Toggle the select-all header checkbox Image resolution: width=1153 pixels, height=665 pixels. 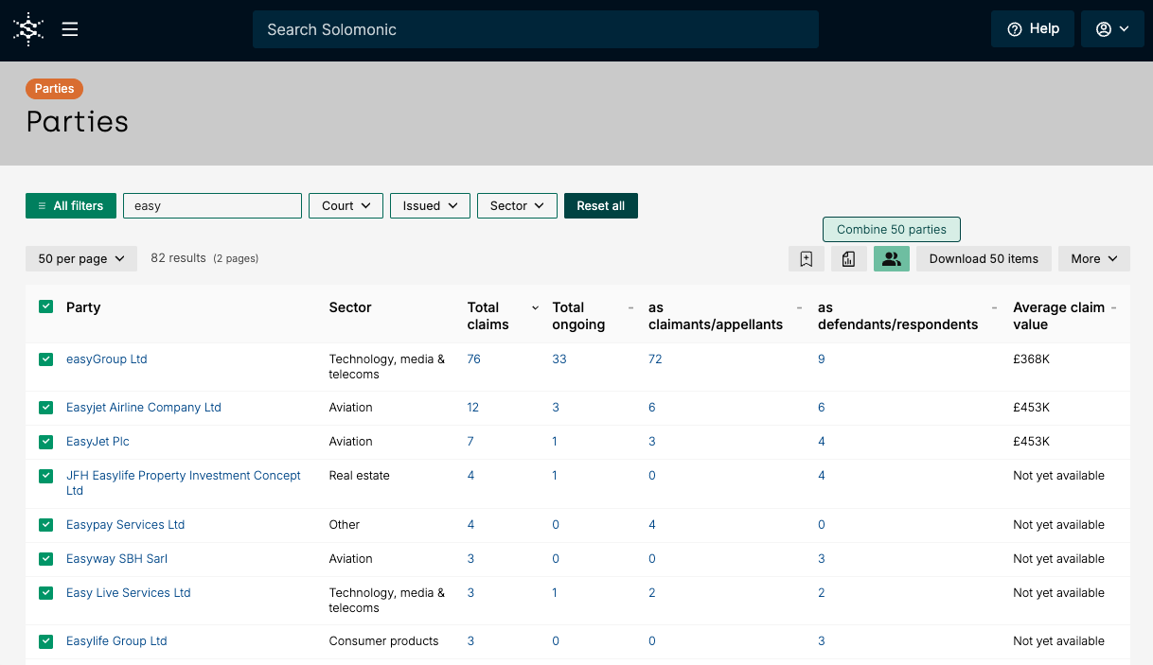point(46,306)
